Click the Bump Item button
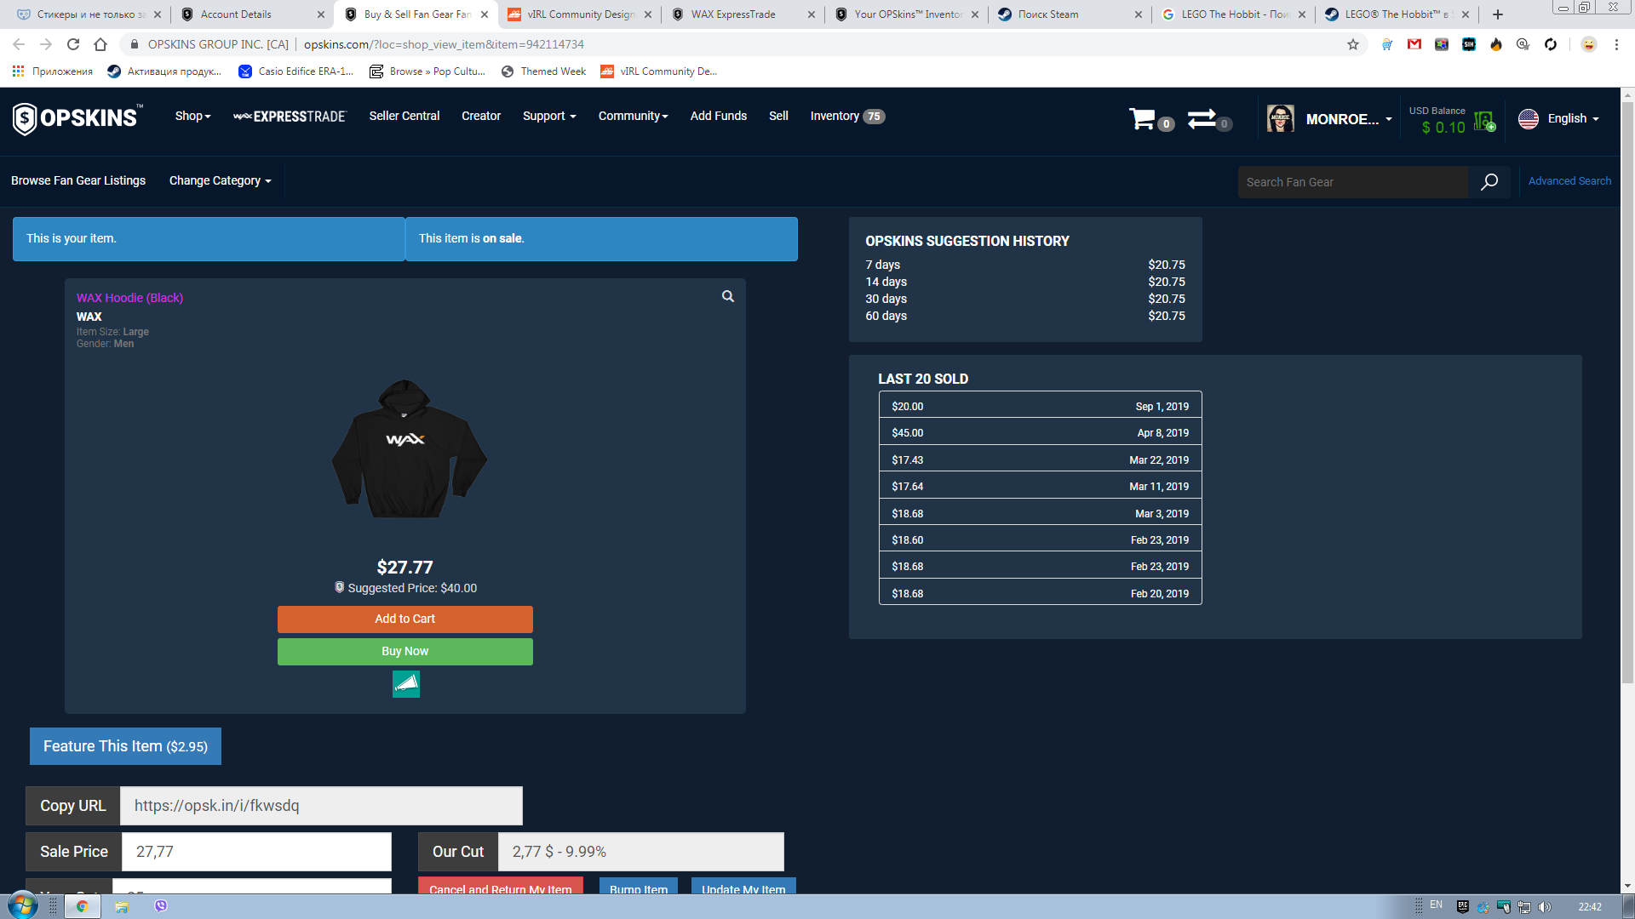 pos(639,886)
